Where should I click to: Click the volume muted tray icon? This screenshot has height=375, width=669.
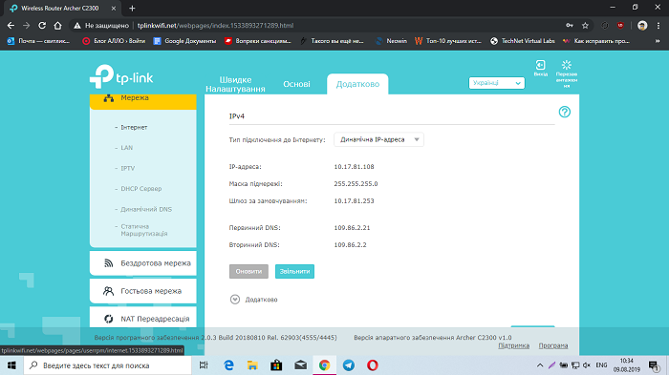point(587,365)
